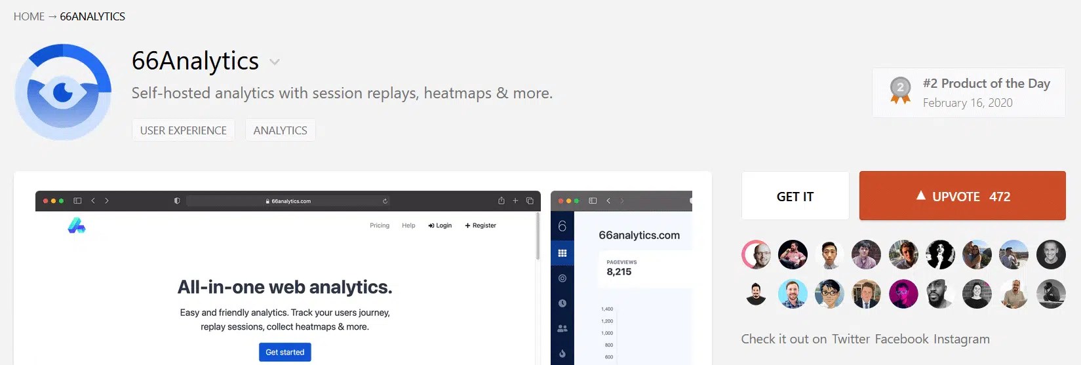Click Get started in the homepage screenshot
This screenshot has height=365, width=1081.
(x=285, y=352)
